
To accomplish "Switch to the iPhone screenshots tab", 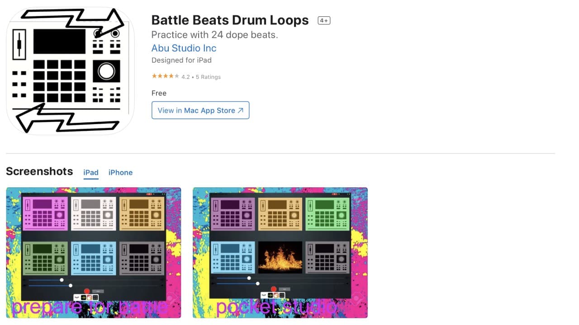I will pyautogui.click(x=120, y=172).
